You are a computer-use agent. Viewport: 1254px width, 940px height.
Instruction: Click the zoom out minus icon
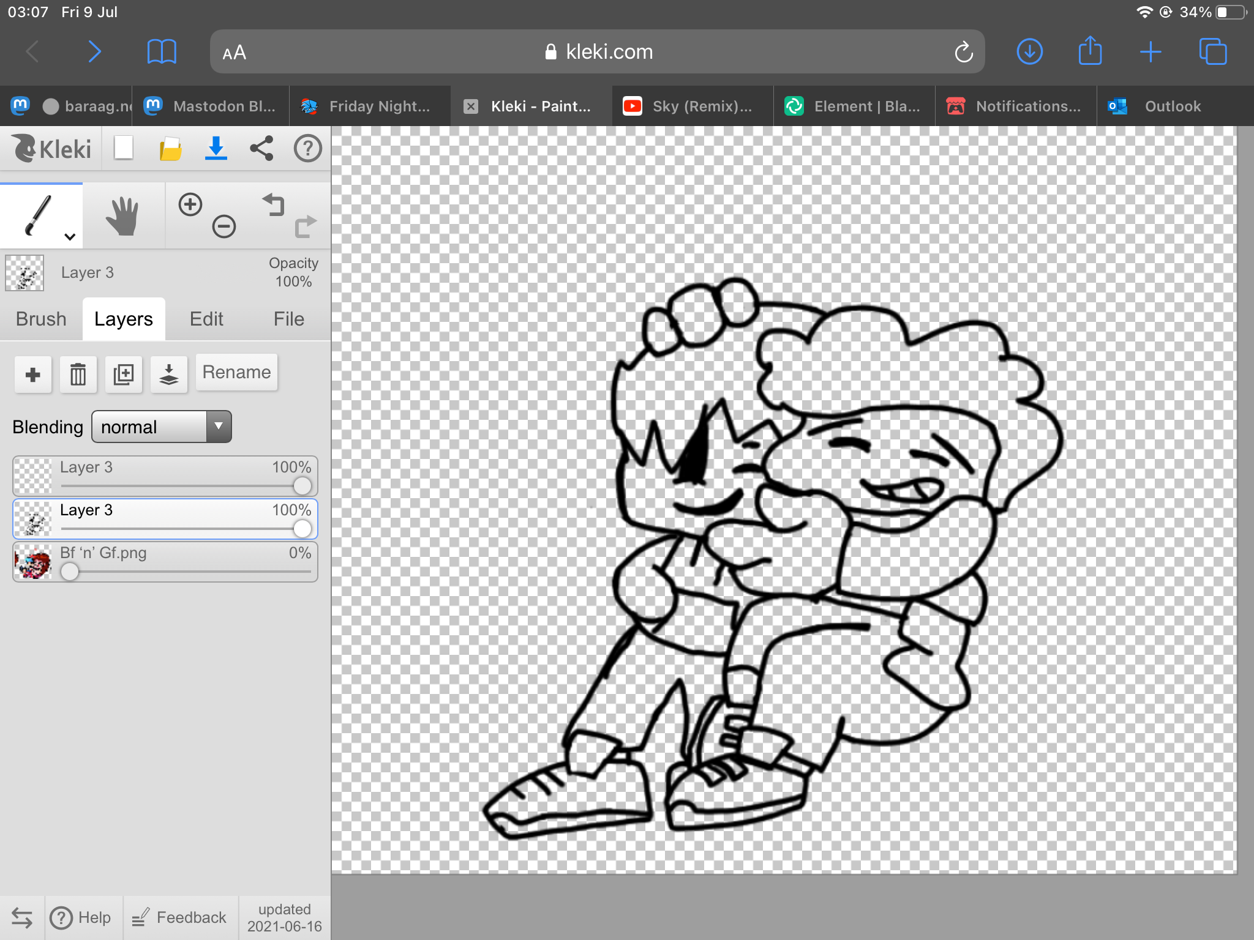(223, 226)
